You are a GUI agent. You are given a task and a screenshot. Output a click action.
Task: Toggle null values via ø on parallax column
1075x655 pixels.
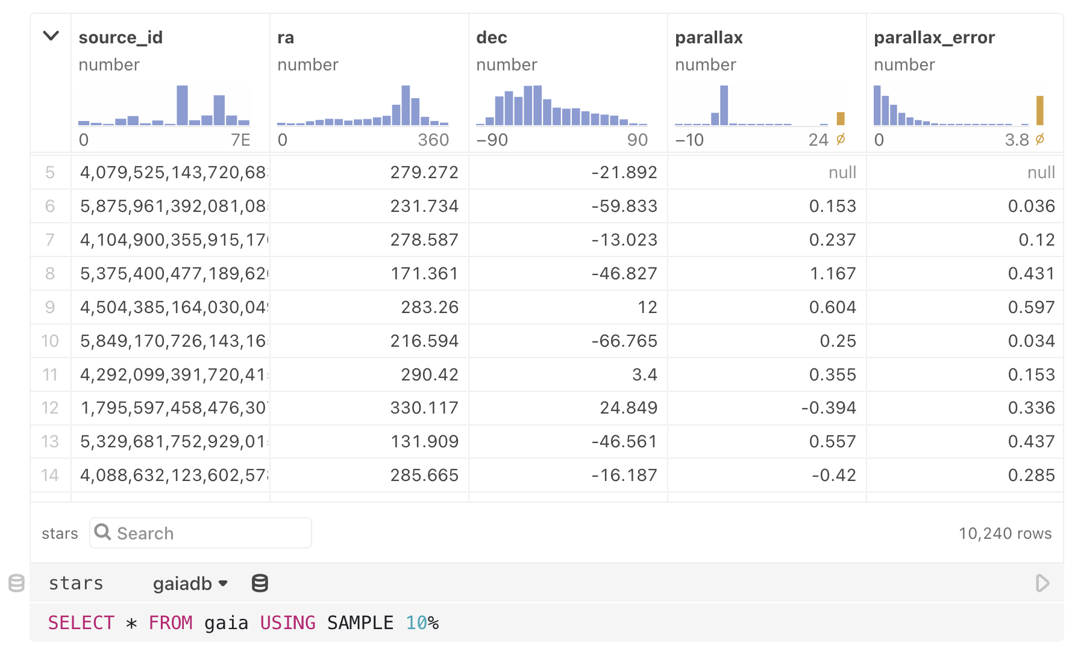click(x=841, y=140)
